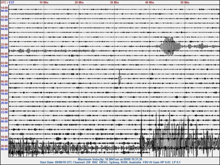The image size is (220, 165).
Task: Pick the blue EST "18:00" time label
Action: 4,94
